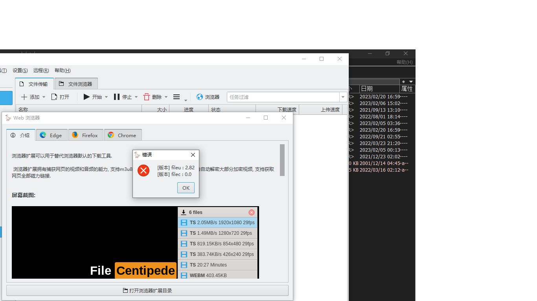Select the TS 1920x1080 29fps entry

pos(218,222)
